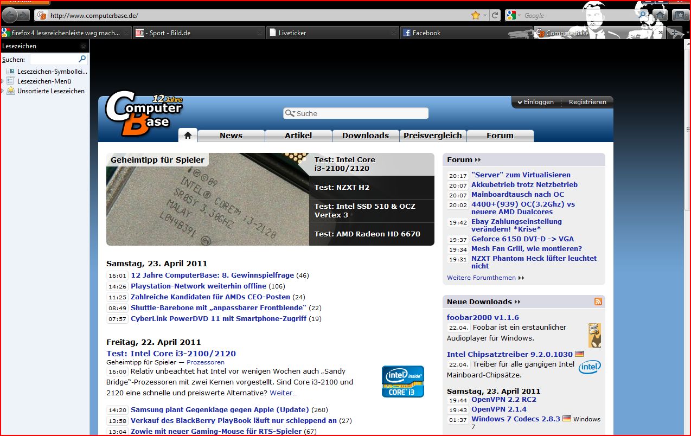Close the Sport - Bild.de tab
Screen dimensions: 691x436
260,33
